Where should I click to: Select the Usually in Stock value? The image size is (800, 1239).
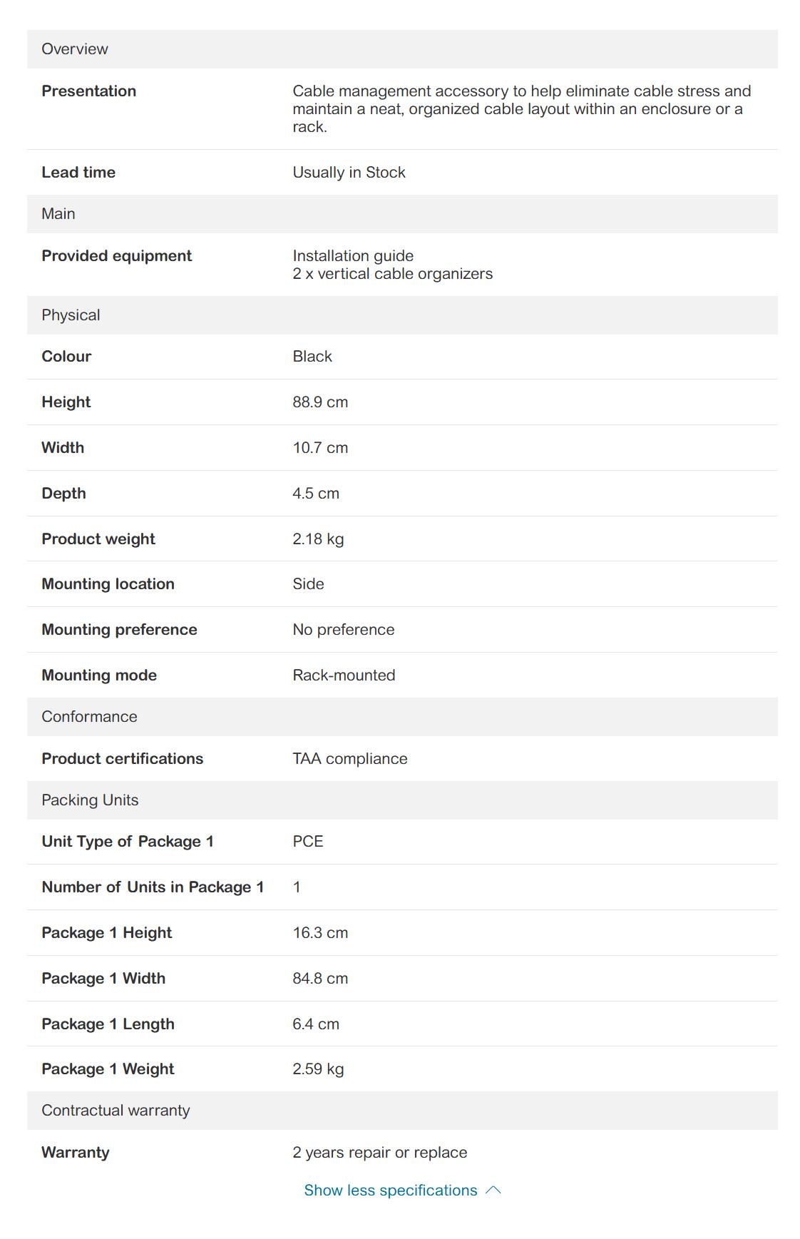pos(349,173)
